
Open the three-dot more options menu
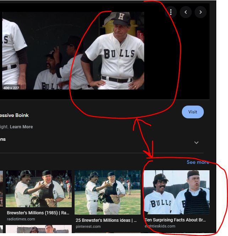point(171,12)
